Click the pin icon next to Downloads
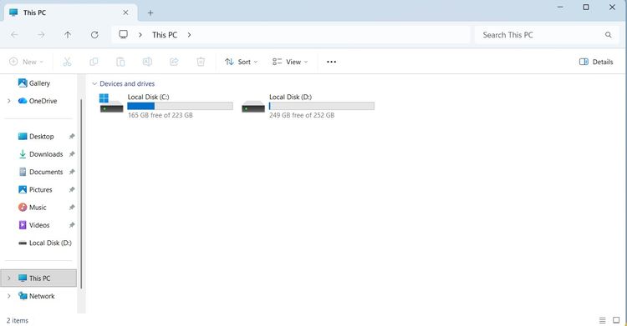This screenshot has height=326, width=627. (72, 154)
